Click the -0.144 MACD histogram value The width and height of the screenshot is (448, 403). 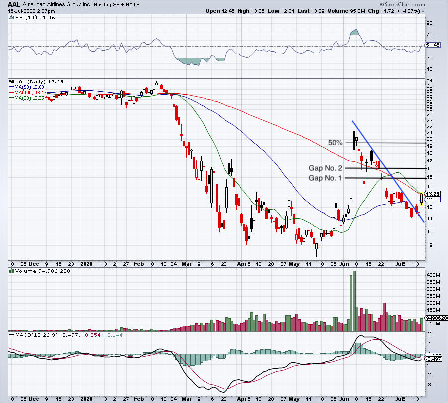click(113, 335)
